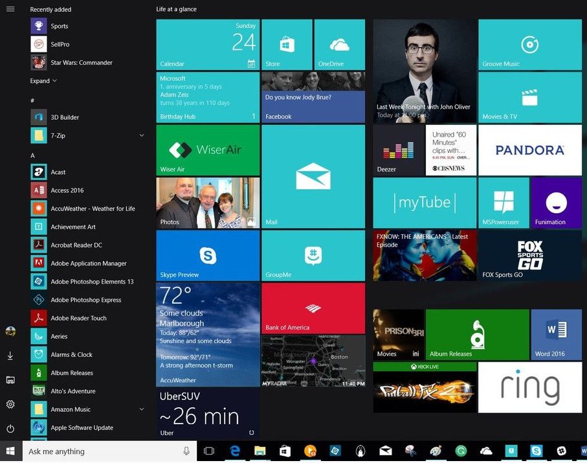The height and width of the screenshot is (463, 587).
Task: Expand the Amazon Music folder chevron
Action: coord(142,409)
